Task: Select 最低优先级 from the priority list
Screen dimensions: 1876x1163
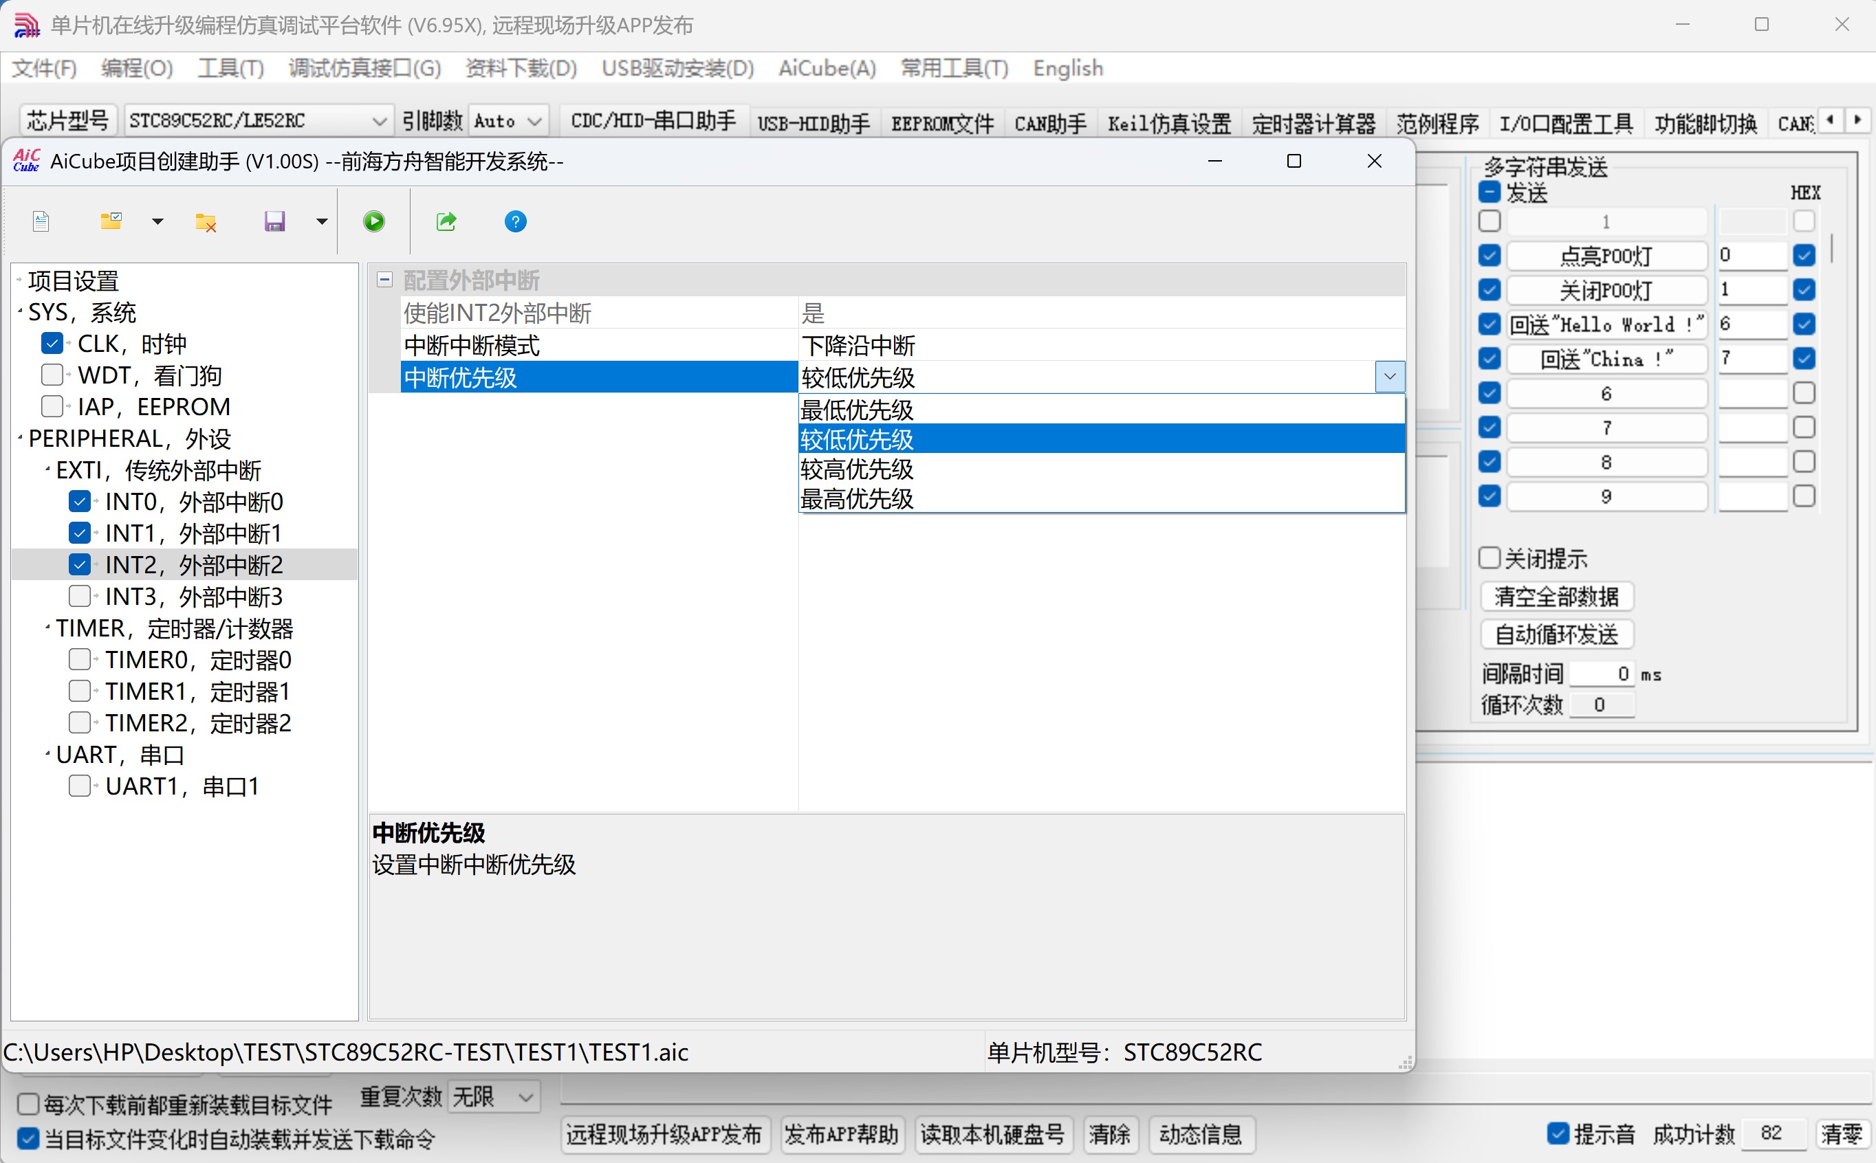Action: [1101, 409]
